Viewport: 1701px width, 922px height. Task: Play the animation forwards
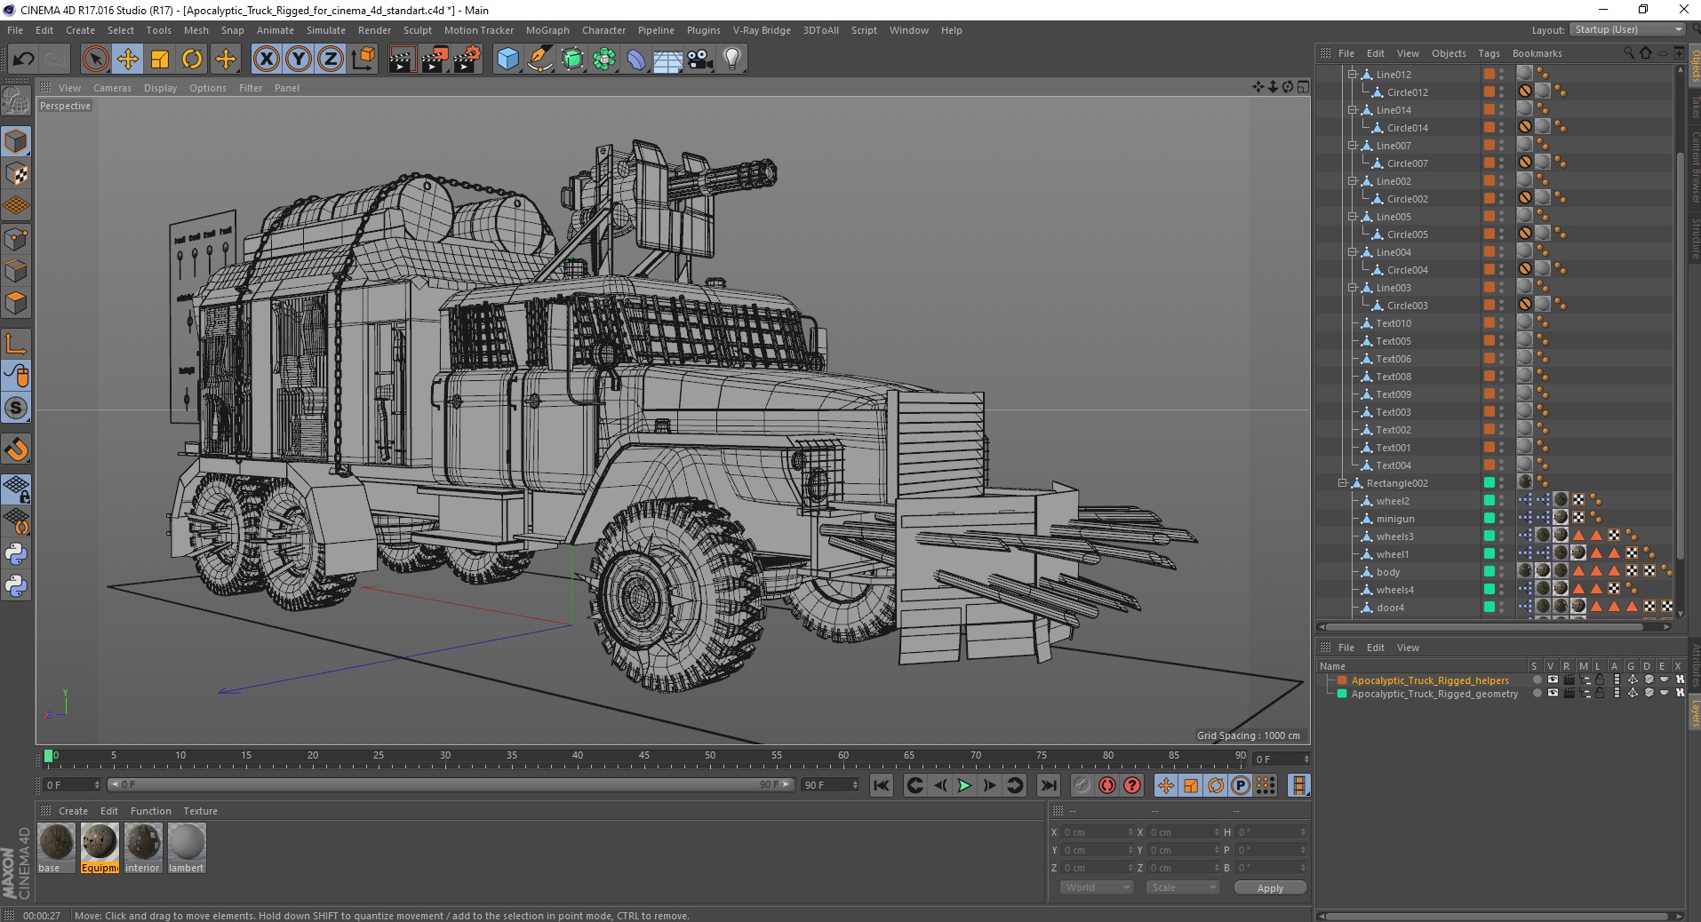point(964,785)
